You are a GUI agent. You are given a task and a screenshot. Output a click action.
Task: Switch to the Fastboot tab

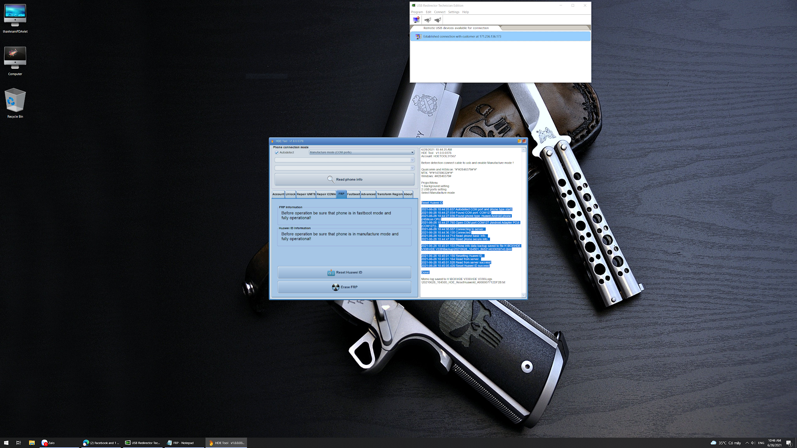(353, 194)
